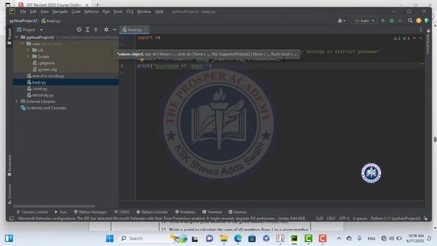Open Problems tool window
The height and width of the screenshot is (246, 437).
click(x=185, y=212)
